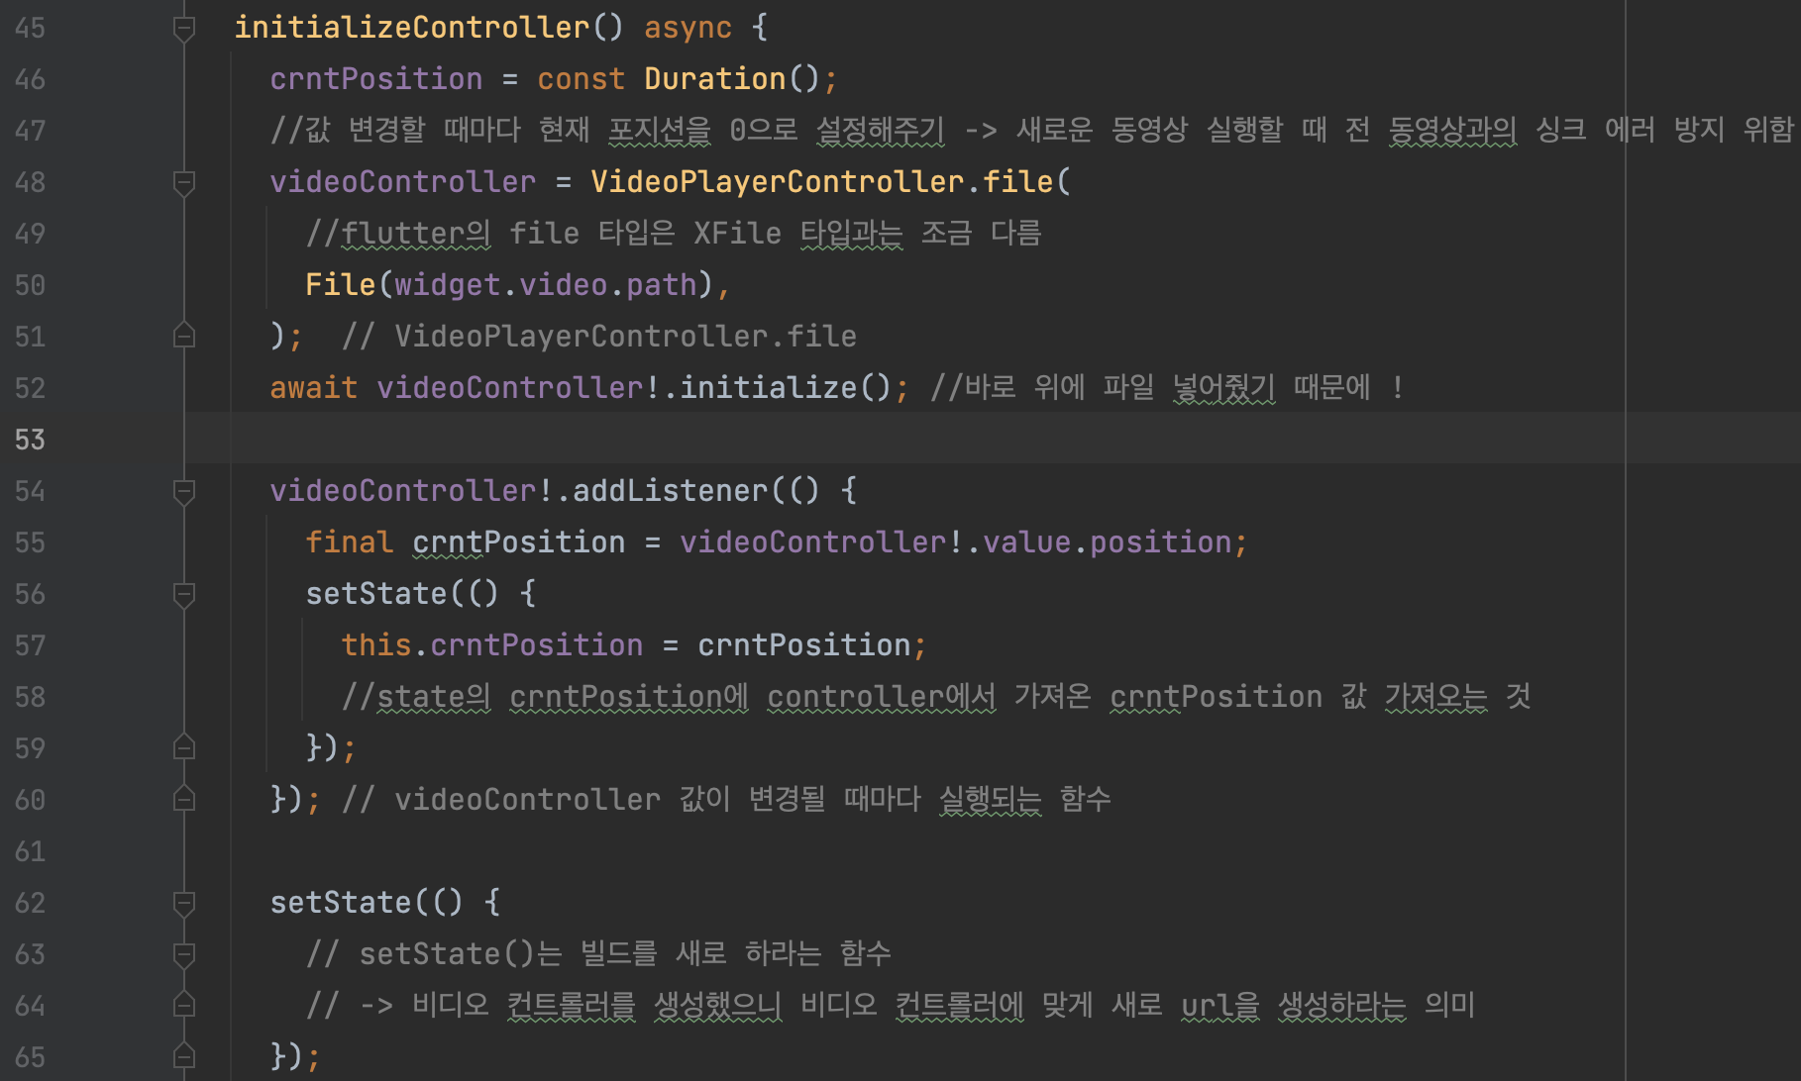Viewport: 1801px width, 1081px height.
Task: Click the await keyword on line 52
Action: 314,388
